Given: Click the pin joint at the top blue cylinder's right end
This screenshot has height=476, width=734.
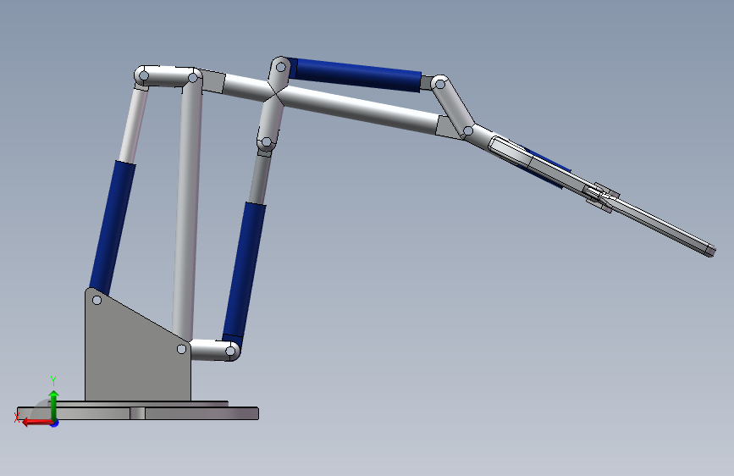Looking at the screenshot, I should pos(440,85).
